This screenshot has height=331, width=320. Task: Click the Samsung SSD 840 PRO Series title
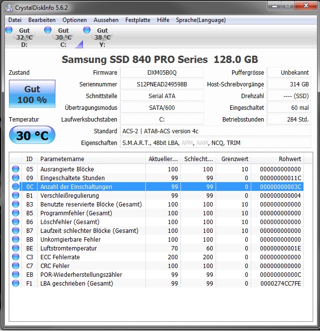[x=160, y=60]
